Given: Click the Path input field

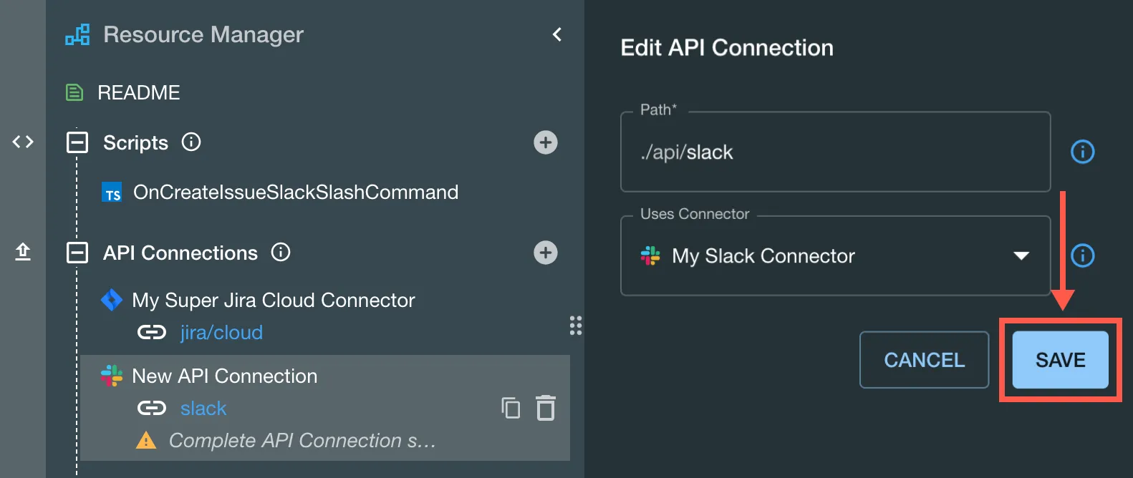Looking at the screenshot, I should (835, 152).
